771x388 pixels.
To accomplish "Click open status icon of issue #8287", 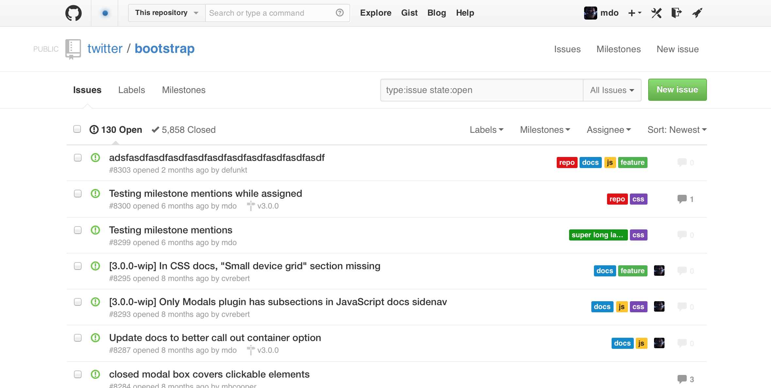I will point(95,338).
